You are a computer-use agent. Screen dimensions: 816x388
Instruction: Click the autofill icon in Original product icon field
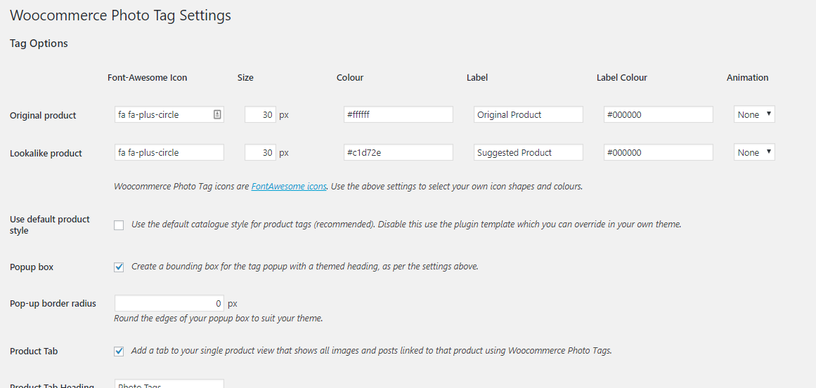point(217,115)
